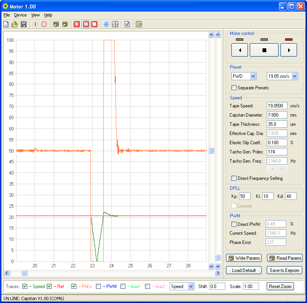Viewport: 307px width, 303px height.
Task: Open the Device menu
Action: 20,15
